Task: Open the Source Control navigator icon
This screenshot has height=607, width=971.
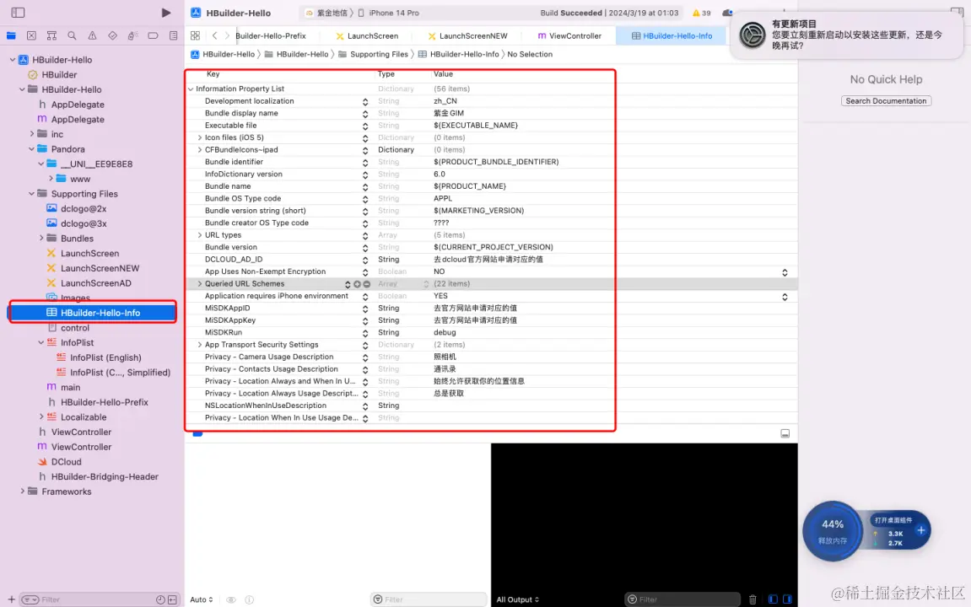Action: pos(31,36)
